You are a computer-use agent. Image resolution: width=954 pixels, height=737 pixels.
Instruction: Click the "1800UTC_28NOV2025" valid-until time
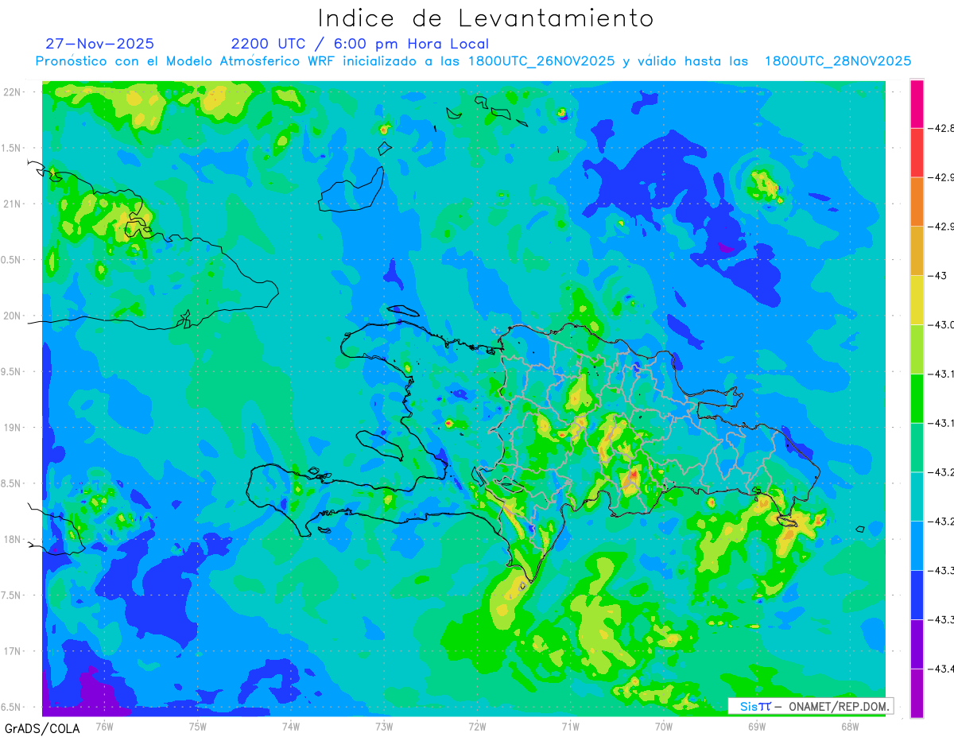pos(838,61)
